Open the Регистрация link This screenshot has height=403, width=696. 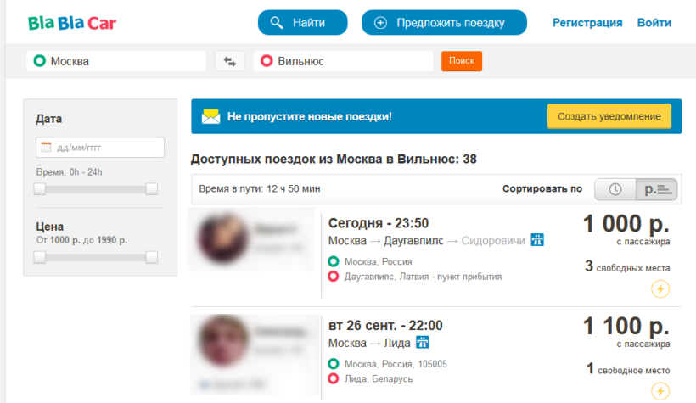pyautogui.click(x=587, y=23)
